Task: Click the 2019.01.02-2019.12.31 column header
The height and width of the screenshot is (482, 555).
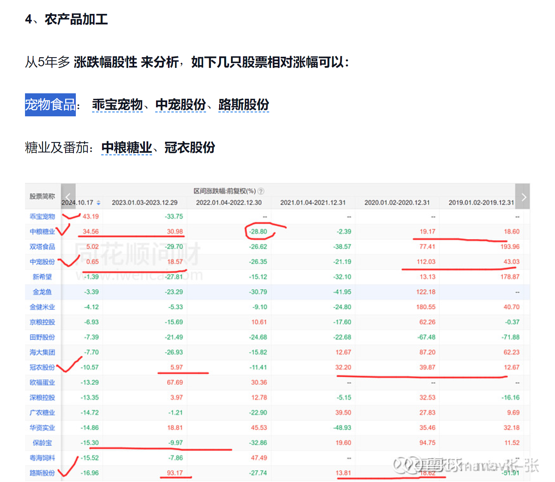Action: point(482,202)
